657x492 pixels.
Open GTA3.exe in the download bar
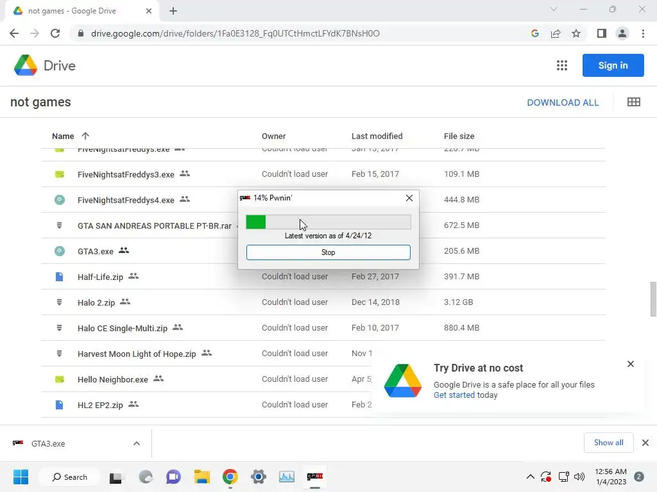pos(48,443)
